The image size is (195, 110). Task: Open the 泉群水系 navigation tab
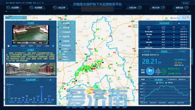click(179, 8)
